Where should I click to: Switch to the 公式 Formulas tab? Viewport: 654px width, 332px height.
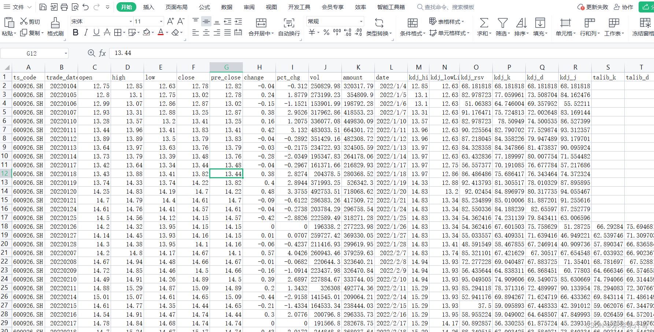[204, 7]
